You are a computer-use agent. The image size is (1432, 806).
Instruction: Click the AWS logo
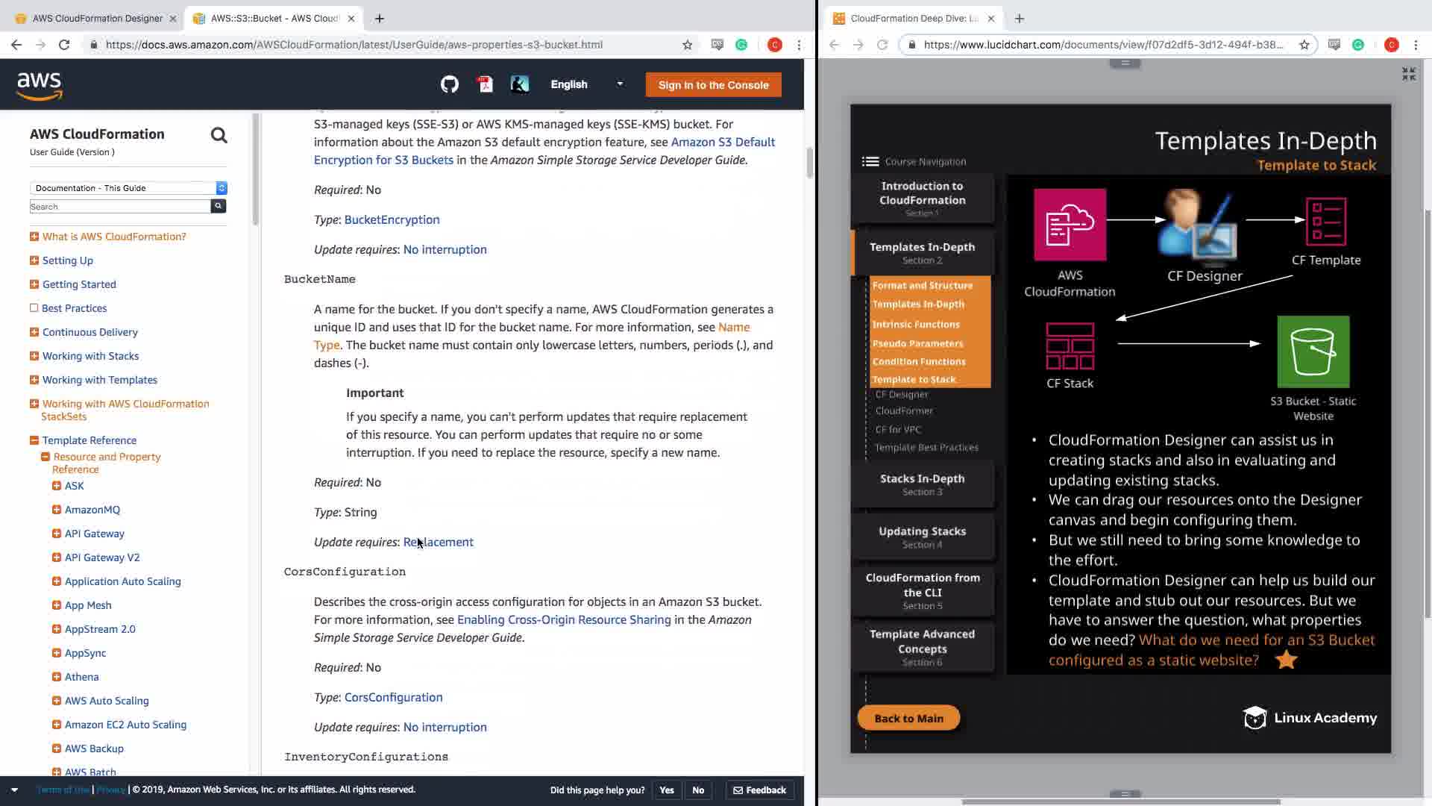[x=40, y=85]
